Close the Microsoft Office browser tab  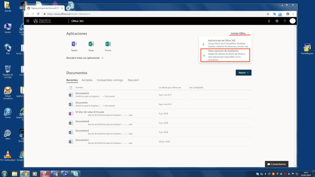[x=62, y=8]
